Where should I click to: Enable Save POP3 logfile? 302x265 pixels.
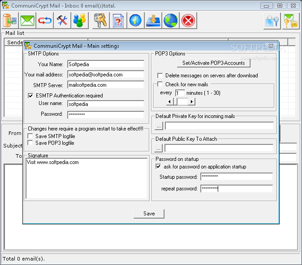(30, 143)
